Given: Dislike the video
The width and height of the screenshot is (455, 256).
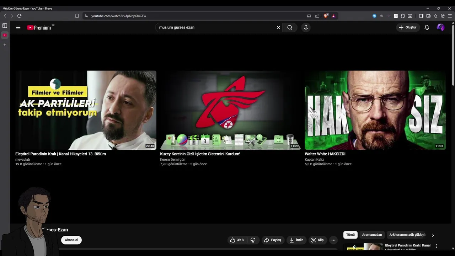Looking at the screenshot, I should tap(253, 240).
